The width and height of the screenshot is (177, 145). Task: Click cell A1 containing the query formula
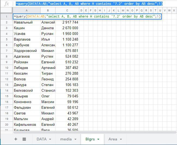coord(87,17)
